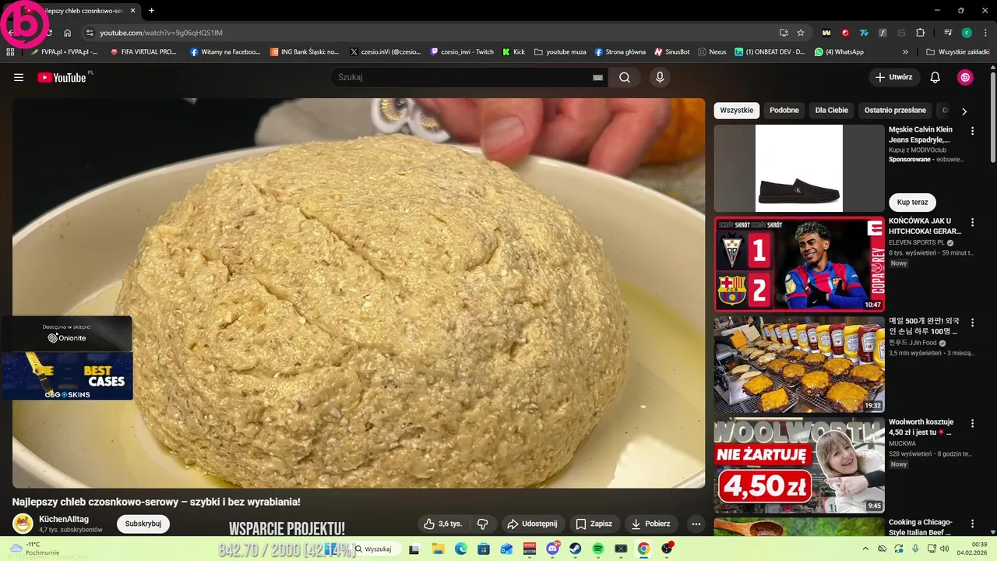Open SinusBot bookmark
Viewport: 997px width, 561px height.
tap(672, 52)
